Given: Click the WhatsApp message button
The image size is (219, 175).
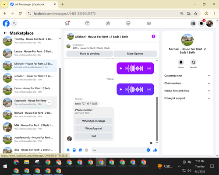Looking at the screenshot, I should (x=94, y=121).
